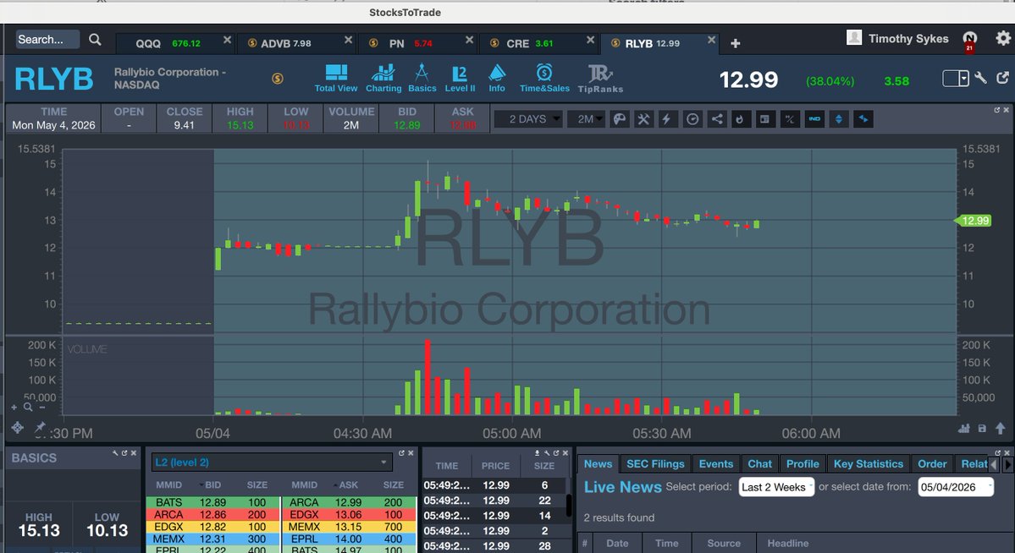Click the 12.99 price marker on chart axis

point(973,221)
